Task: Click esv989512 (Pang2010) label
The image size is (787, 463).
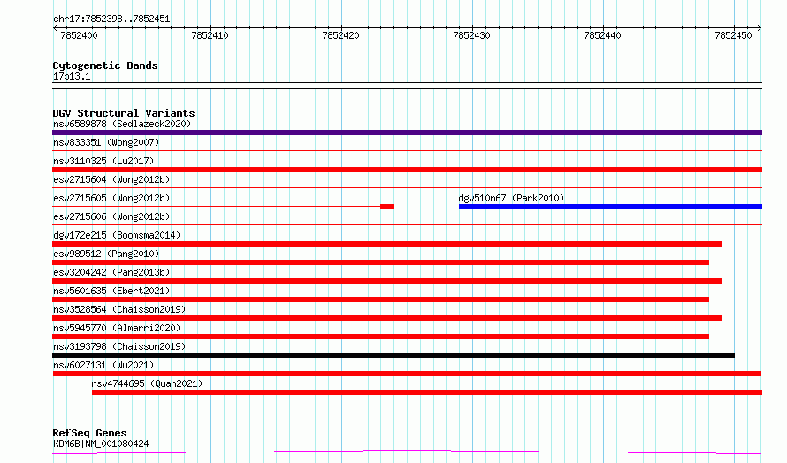Action: [x=106, y=254]
